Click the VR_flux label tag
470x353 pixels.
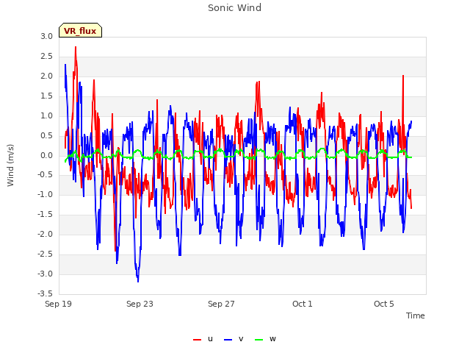pos(80,30)
